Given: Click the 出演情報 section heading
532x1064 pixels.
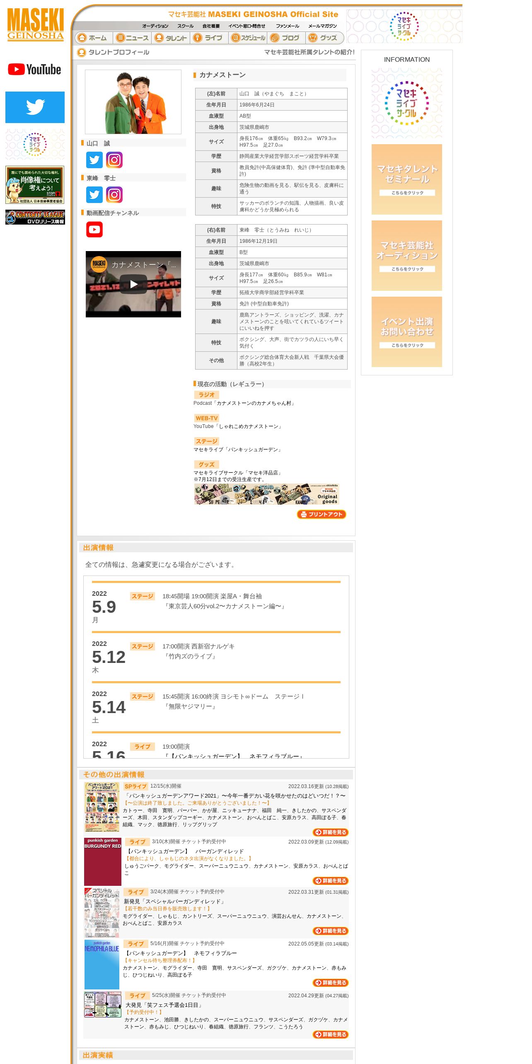Looking at the screenshot, I should 98,548.
